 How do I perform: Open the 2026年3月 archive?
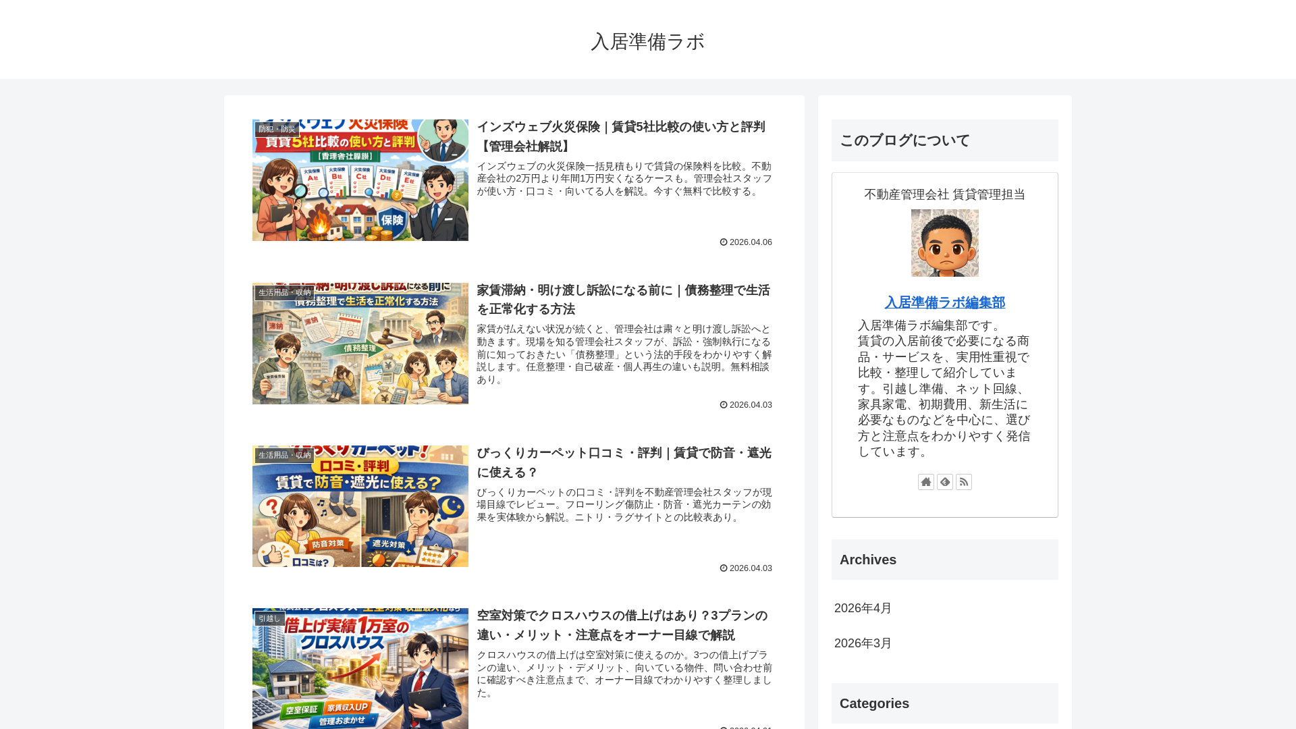(863, 643)
